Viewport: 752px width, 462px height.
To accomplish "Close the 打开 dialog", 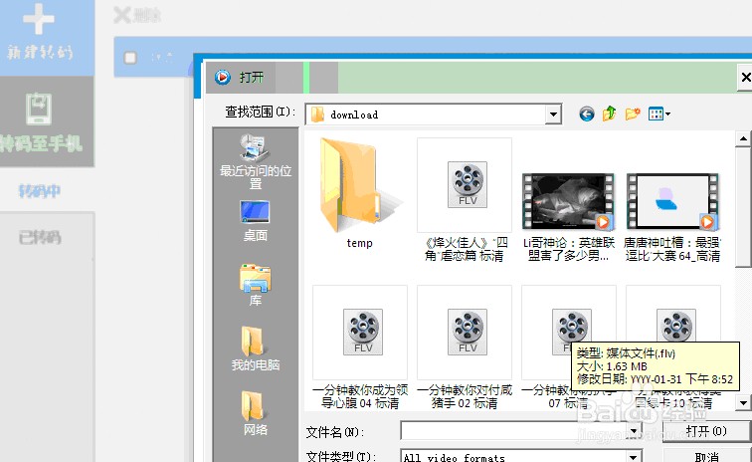I will (x=745, y=77).
